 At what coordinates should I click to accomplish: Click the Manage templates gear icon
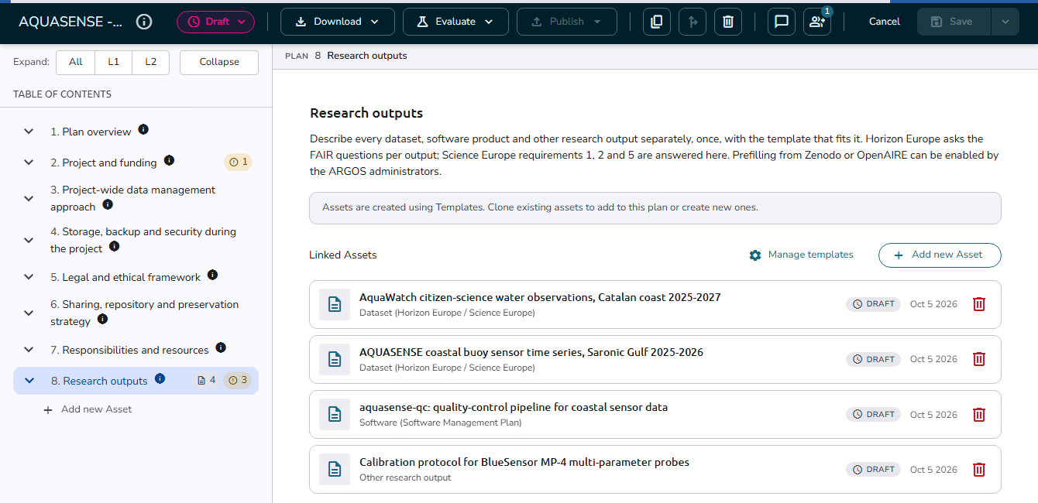tap(755, 255)
